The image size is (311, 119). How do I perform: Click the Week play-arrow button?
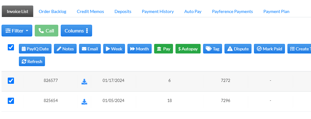coord(114,49)
